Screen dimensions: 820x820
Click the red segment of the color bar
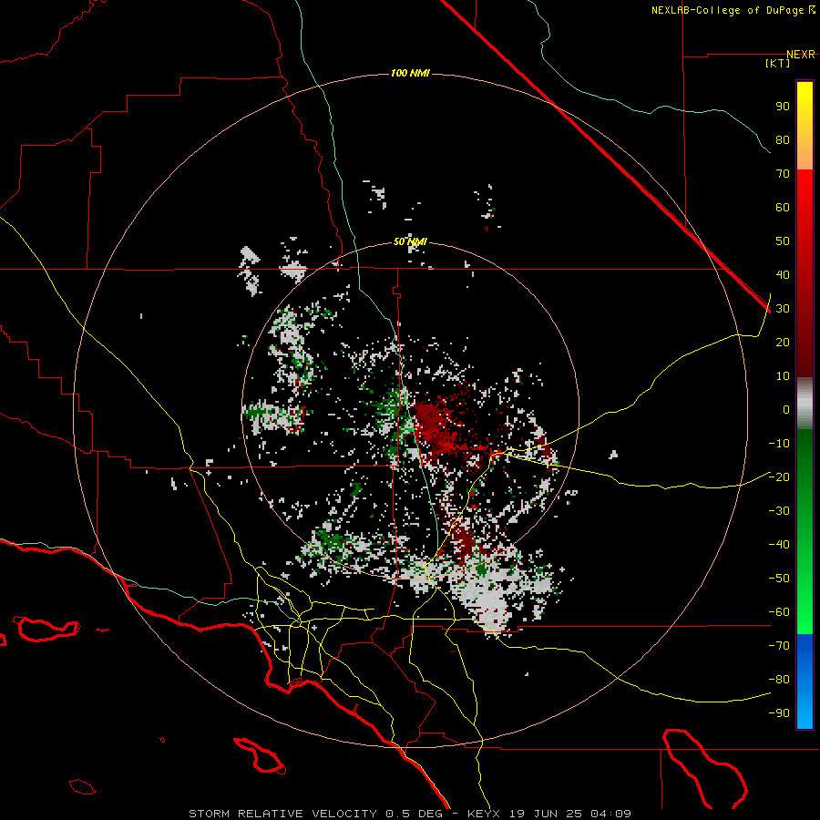click(805, 272)
